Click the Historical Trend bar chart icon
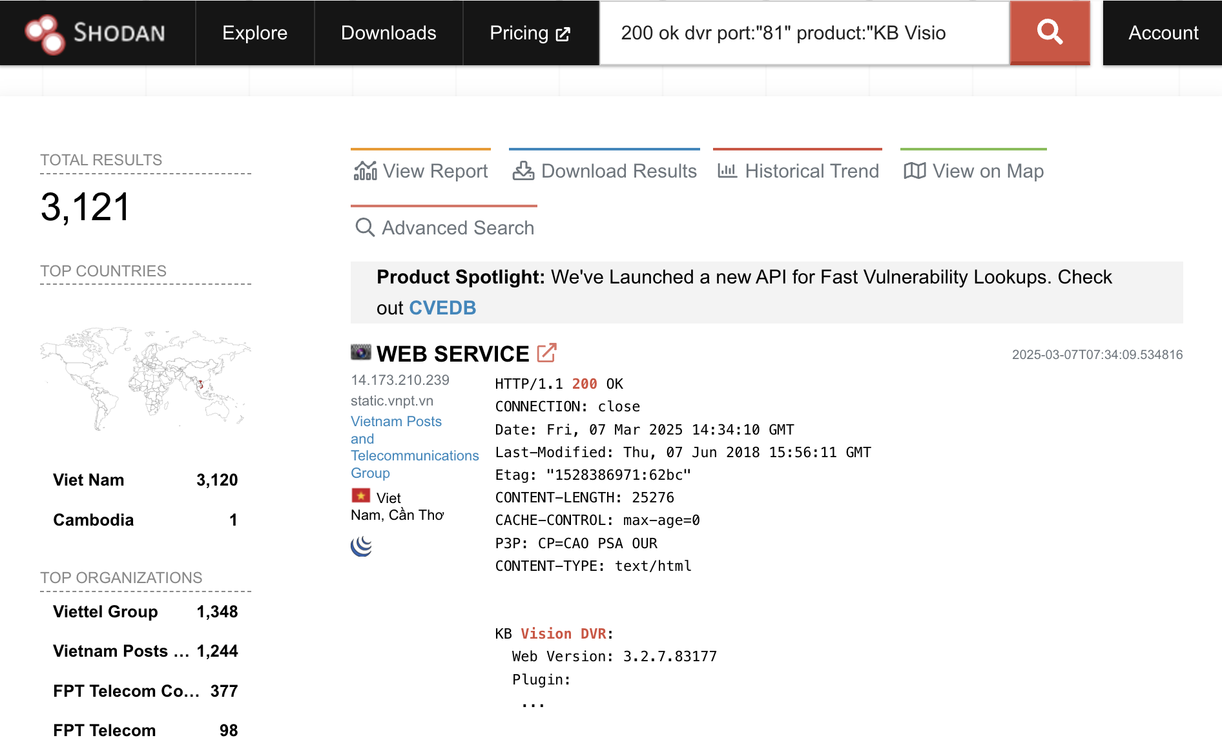Screen dimensions: 1222x740 coord(727,171)
